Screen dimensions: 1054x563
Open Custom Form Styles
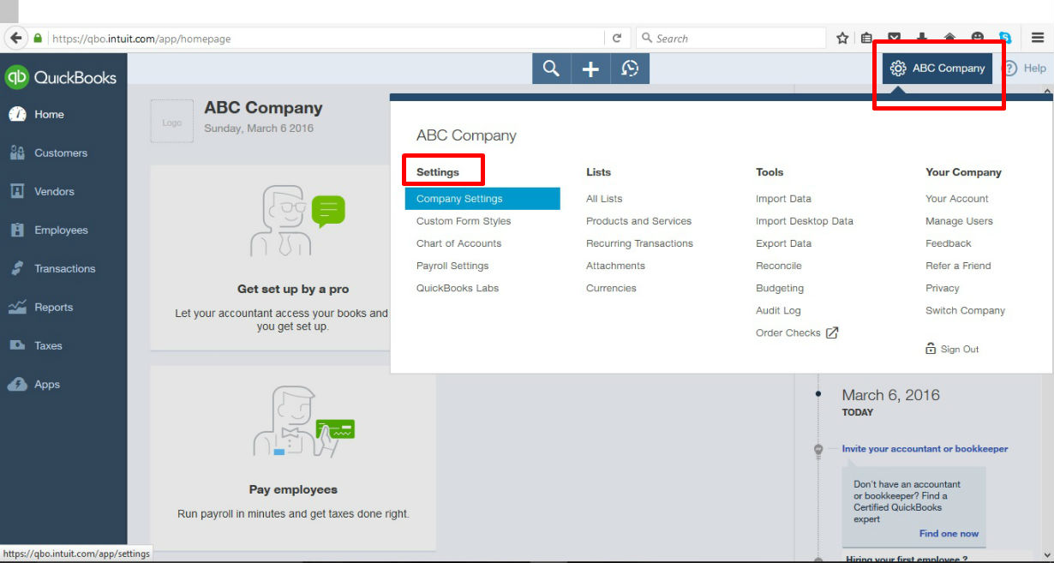[x=464, y=221]
